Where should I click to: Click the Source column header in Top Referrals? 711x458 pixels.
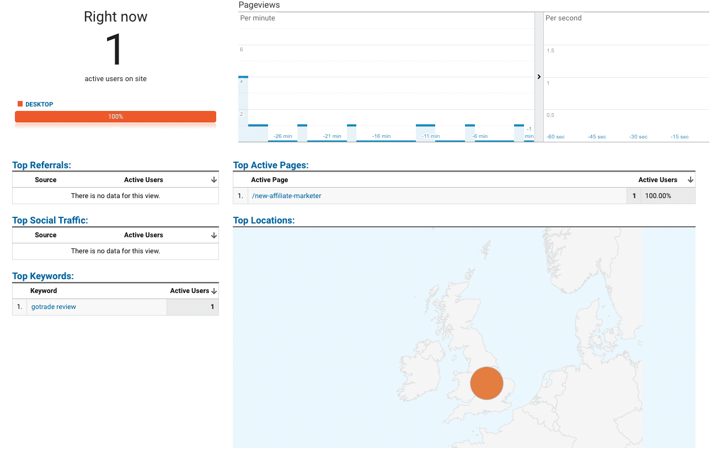pos(46,180)
